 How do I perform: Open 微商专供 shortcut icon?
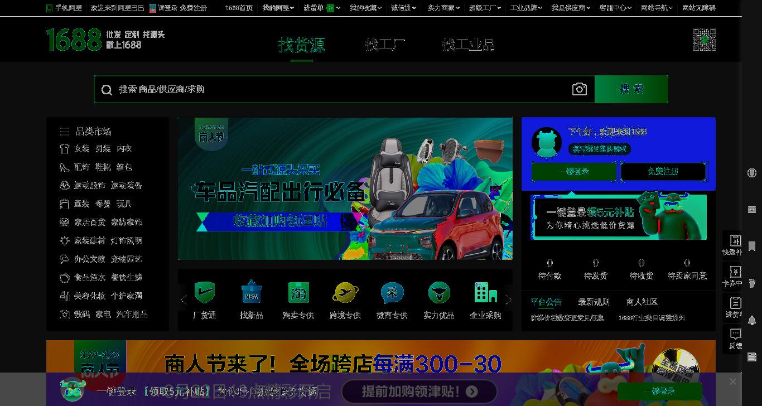coord(392,292)
